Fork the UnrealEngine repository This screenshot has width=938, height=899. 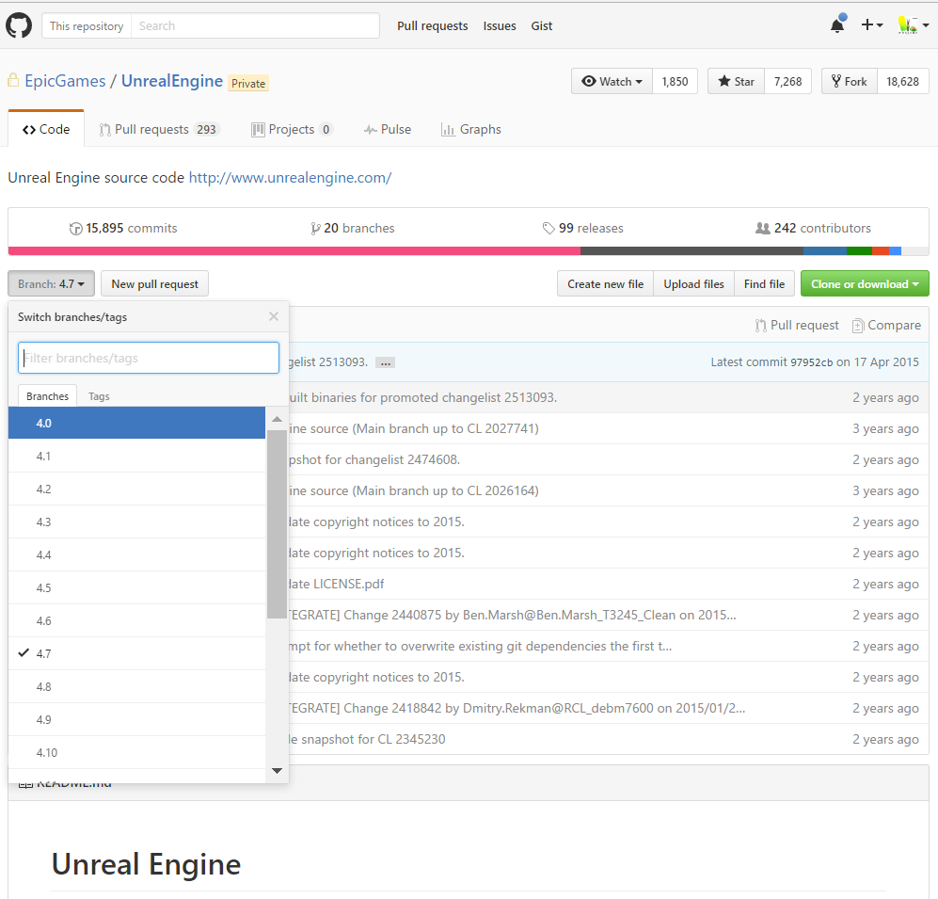point(850,81)
